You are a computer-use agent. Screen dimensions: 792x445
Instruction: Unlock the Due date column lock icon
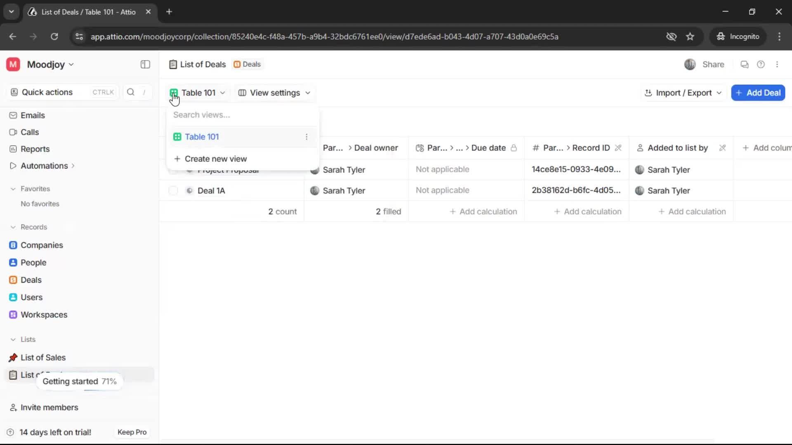click(x=514, y=148)
